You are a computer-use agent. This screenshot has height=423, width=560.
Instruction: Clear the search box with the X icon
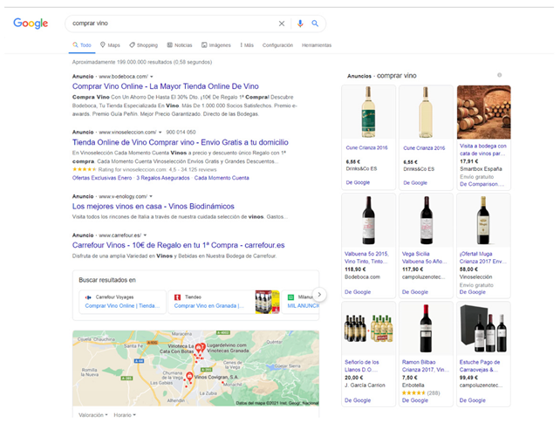281,24
